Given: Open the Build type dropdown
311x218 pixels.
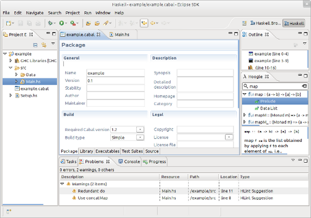Looking at the screenshot, I should (x=140, y=137).
